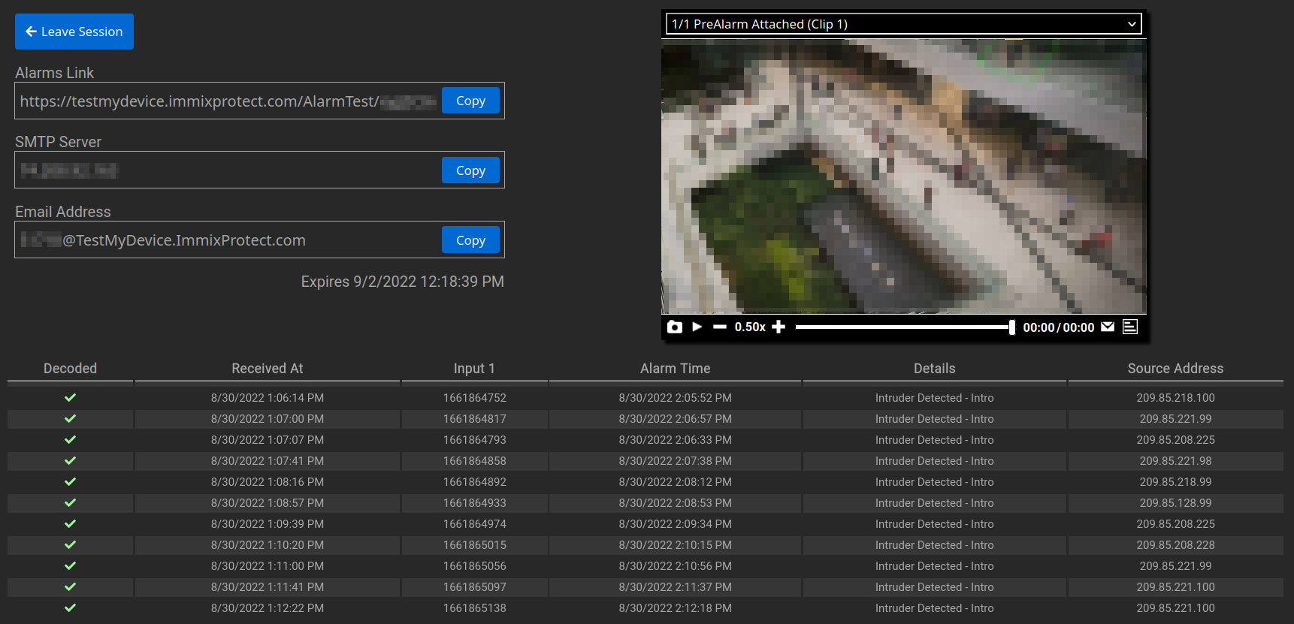Decrease playback speed with minus icon

[x=720, y=327]
